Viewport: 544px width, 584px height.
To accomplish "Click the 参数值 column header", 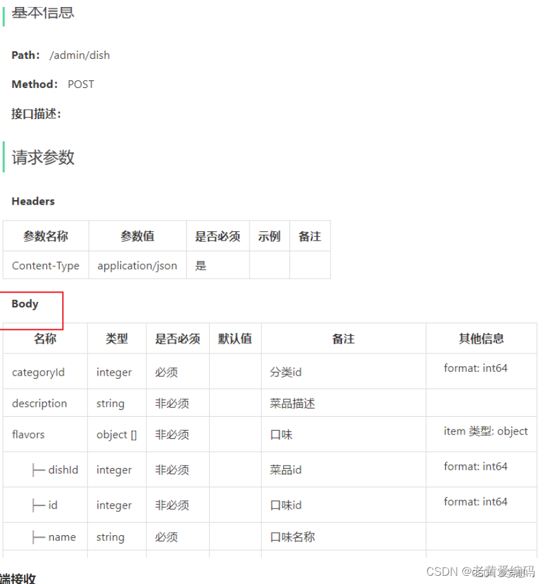I will [x=137, y=236].
